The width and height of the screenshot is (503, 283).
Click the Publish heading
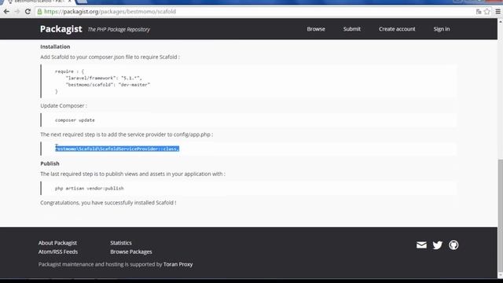50,164
